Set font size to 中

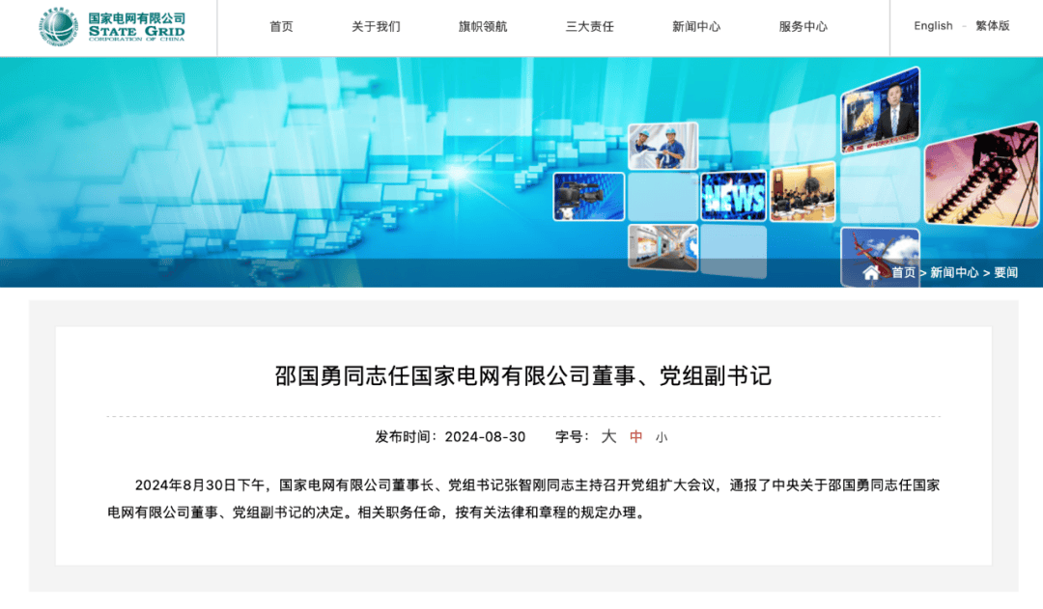coord(635,437)
